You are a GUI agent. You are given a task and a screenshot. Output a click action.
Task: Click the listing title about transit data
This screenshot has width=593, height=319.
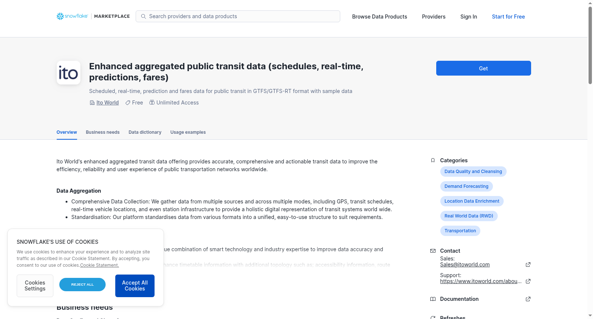pos(226,72)
